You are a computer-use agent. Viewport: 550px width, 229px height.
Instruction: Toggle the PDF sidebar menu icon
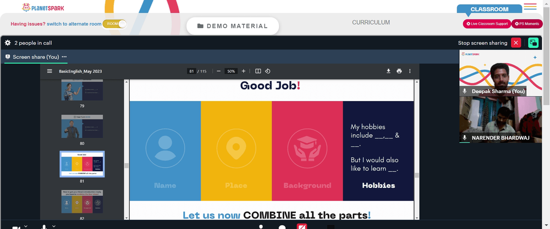(50, 71)
